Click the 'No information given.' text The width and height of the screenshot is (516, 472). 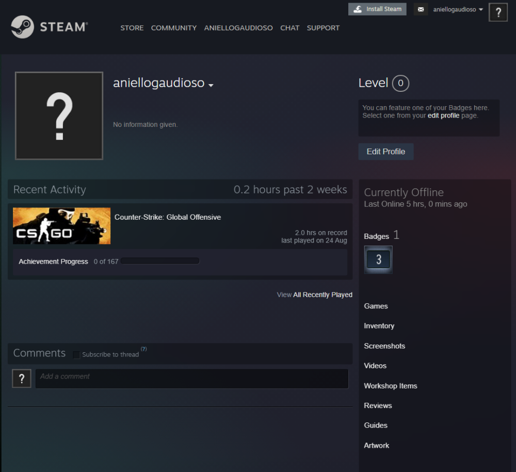coord(145,125)
